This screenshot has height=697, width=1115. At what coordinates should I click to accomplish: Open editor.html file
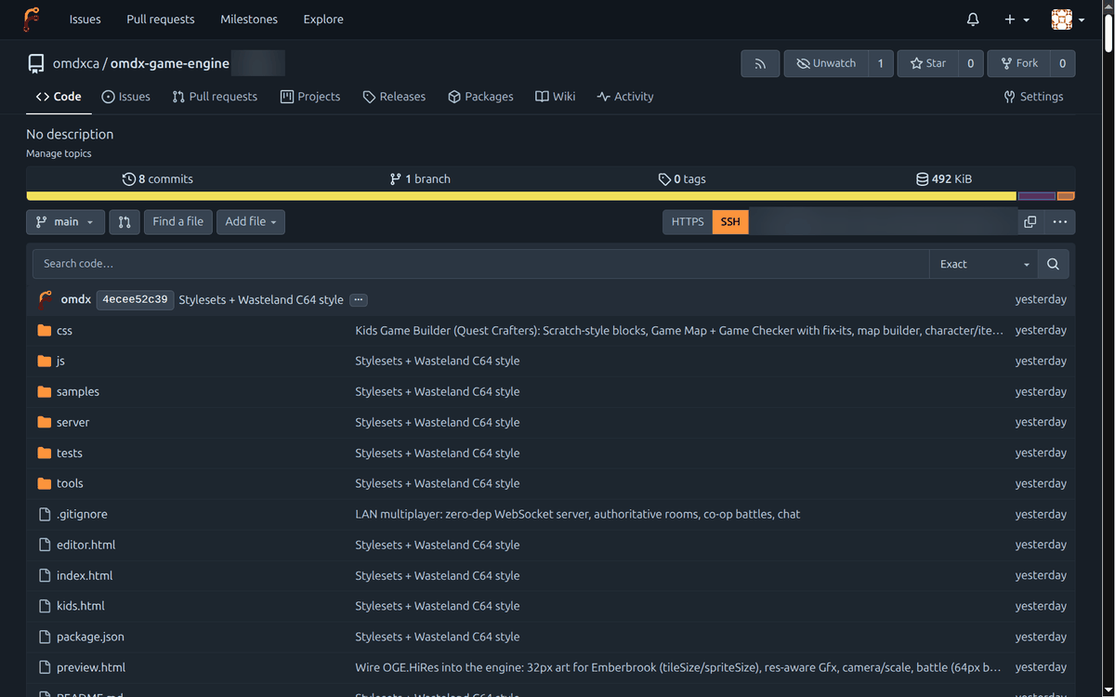pyautogui.click(x=86, y=545)
